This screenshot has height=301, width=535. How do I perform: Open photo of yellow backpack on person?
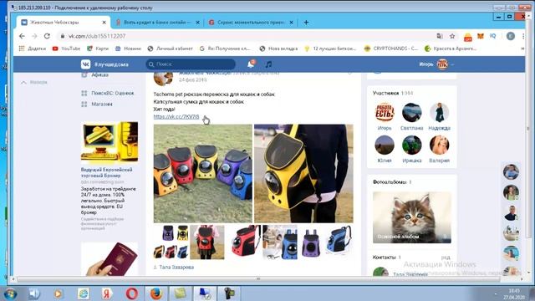coord(303,173)
